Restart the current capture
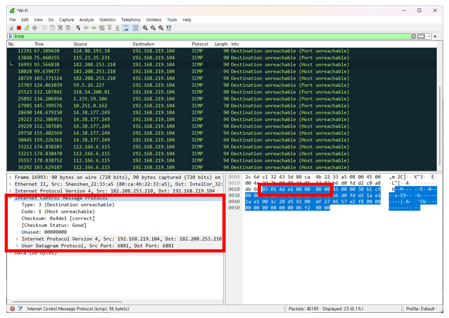The height and width of the screenshot is (318, 449). pyautogui.click(x=27, y=28)
